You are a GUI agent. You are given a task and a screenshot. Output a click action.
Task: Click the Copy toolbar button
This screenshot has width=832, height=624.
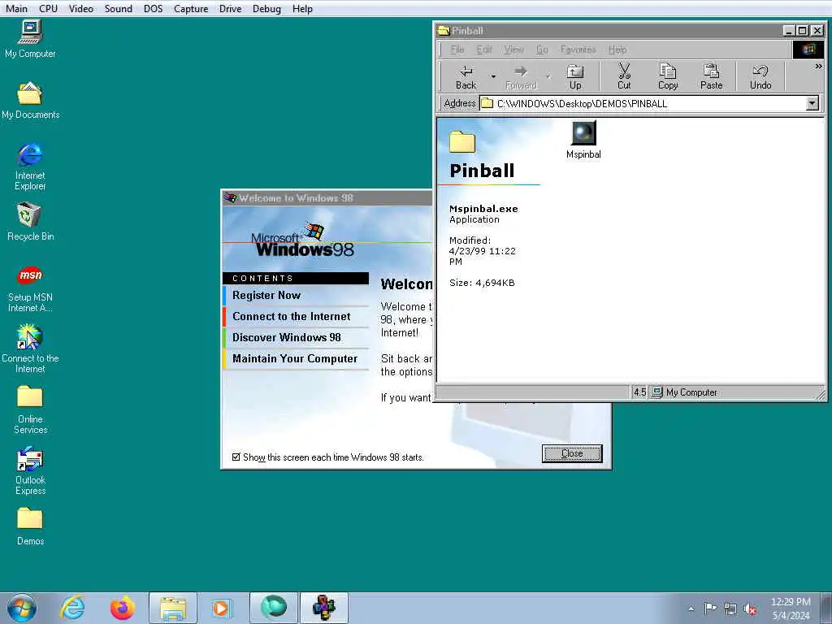coord(668,77)
